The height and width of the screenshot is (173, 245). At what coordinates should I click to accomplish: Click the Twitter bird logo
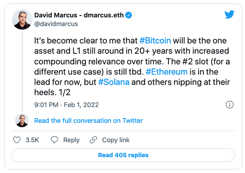(229, 15)
